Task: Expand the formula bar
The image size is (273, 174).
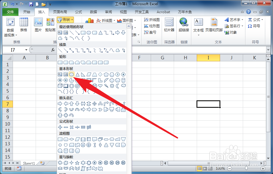Action: 268,50
